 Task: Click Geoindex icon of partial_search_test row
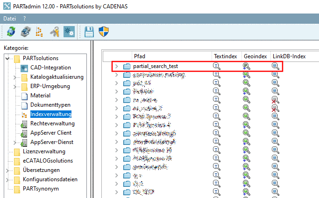[246, 66]
